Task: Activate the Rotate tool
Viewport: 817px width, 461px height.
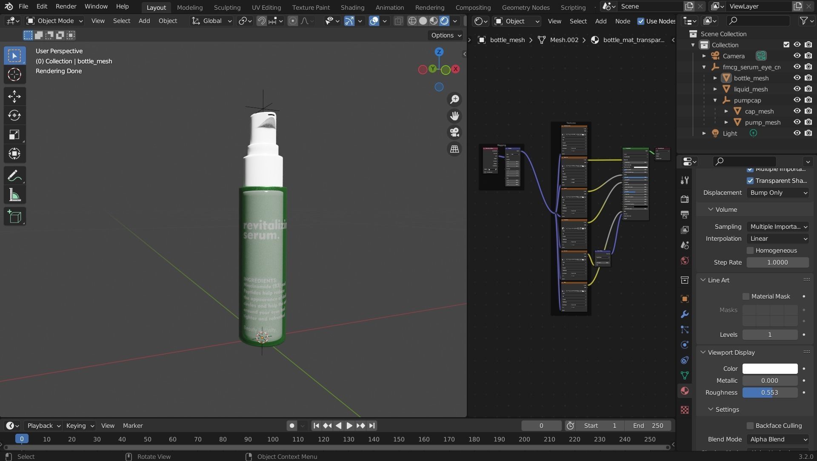Action: tap(14, 115)
